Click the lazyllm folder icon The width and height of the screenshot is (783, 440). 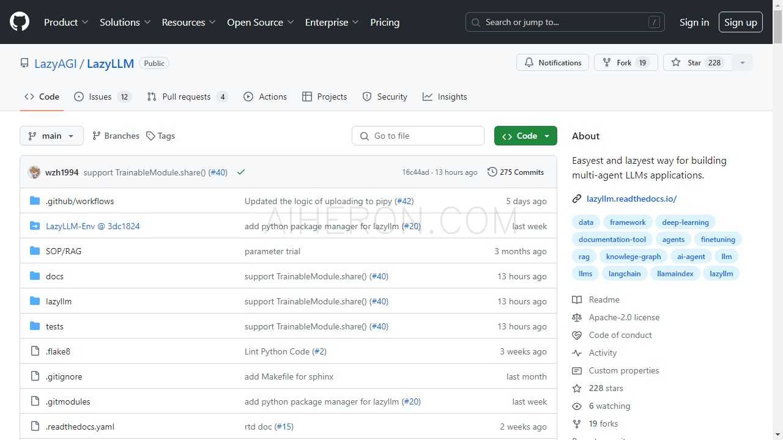click(35, 301)
